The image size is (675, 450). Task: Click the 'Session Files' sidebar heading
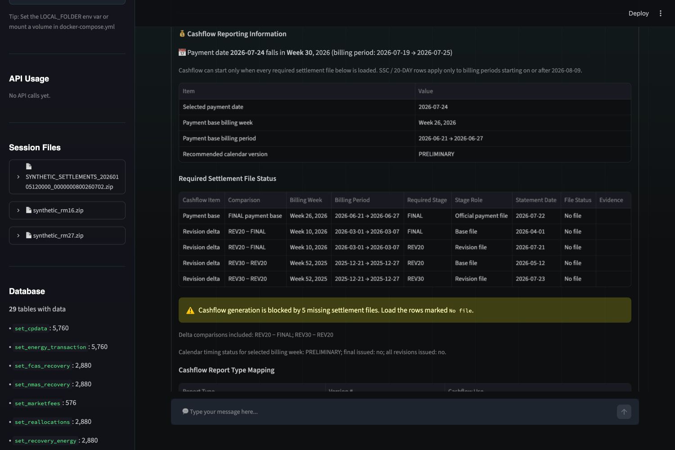35,148
